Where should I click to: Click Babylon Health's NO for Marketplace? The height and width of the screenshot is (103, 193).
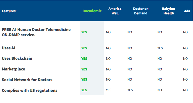[160, 69]
